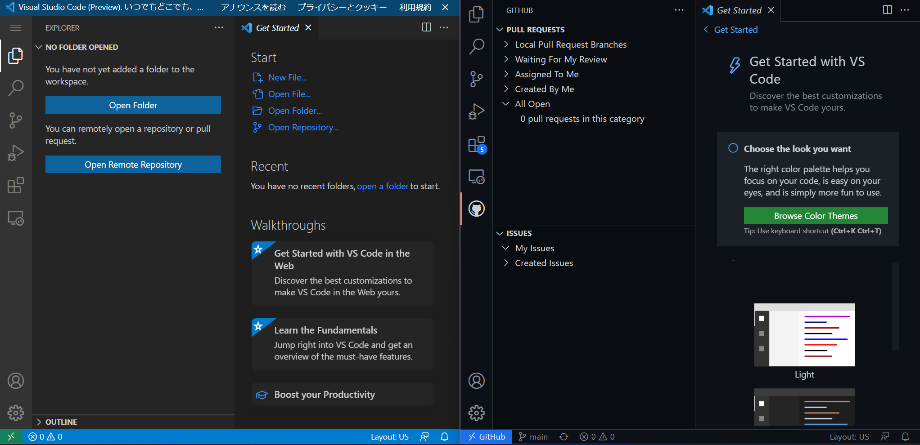
Task: Open the GITHUB panel more actions menu
Action: [x=679, y=10]
